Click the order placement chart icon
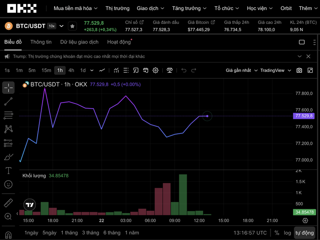The image size is (320, 240). tap(136, 71)
